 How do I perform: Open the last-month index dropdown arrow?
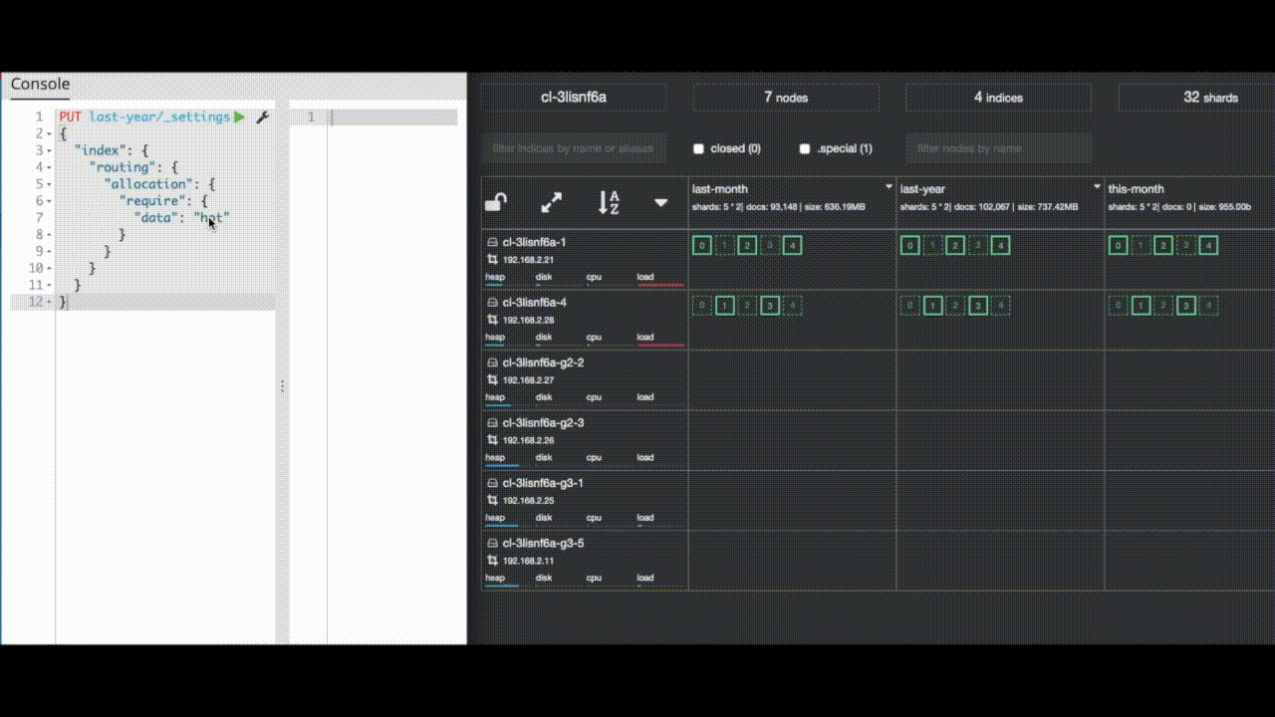click(889, 187)
